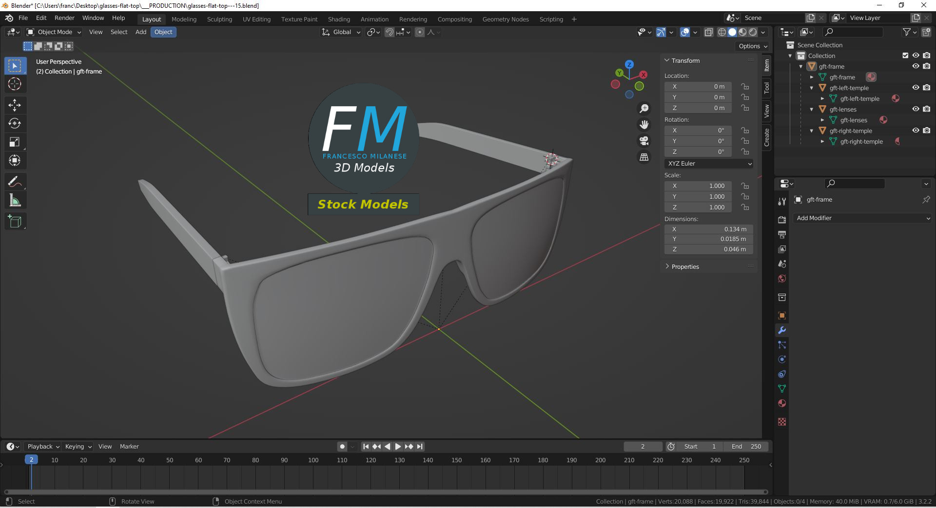
Task: Switch to the Modeling workspace tab
Action: point(184,19)
